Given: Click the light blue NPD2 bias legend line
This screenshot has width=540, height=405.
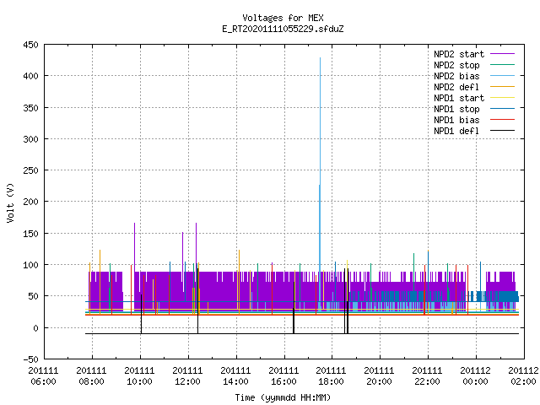Looking at the screenshot, I should (x=503, y=75).
